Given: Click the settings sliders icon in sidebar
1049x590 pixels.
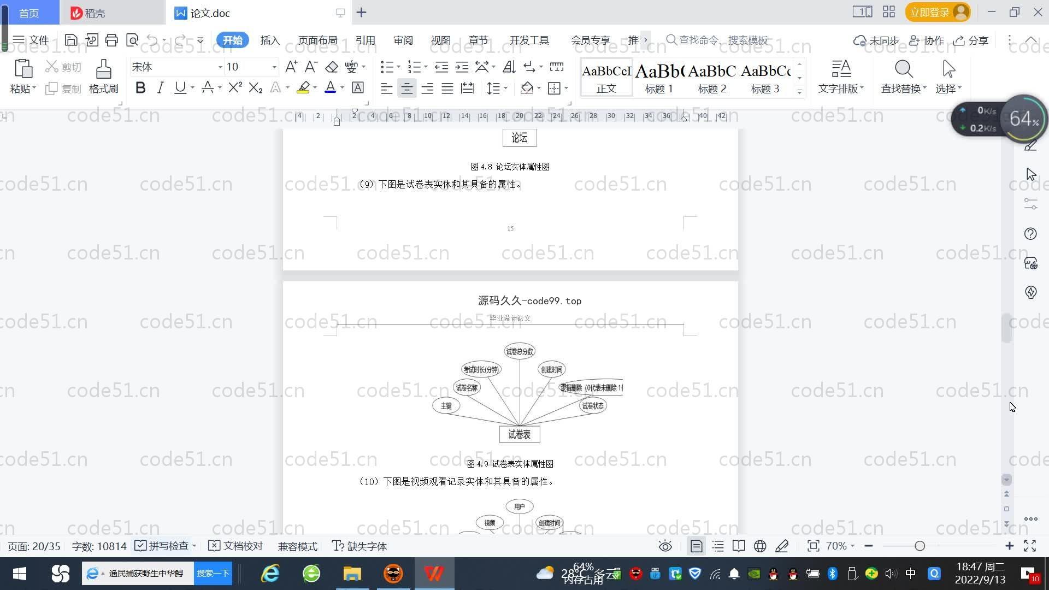Looking at the screenshot, I should pyautogui.click(x=1030, y=204).
